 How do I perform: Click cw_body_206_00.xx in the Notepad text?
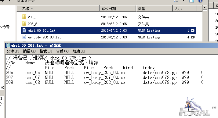point(105,73)
